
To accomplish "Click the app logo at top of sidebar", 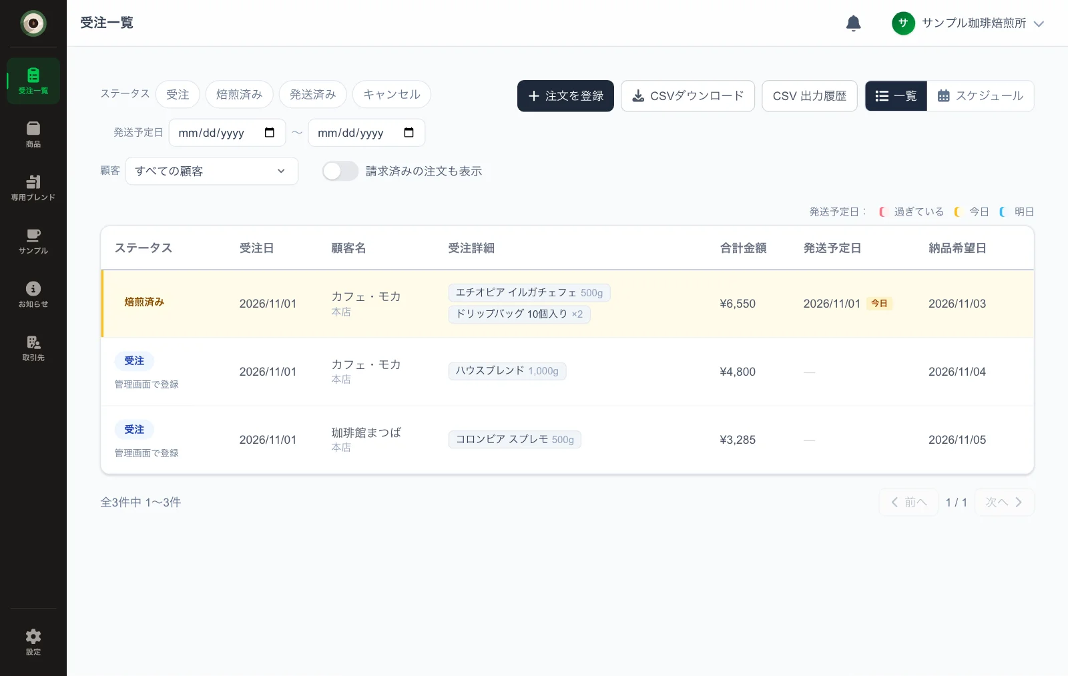I will (x=33, y=23).
